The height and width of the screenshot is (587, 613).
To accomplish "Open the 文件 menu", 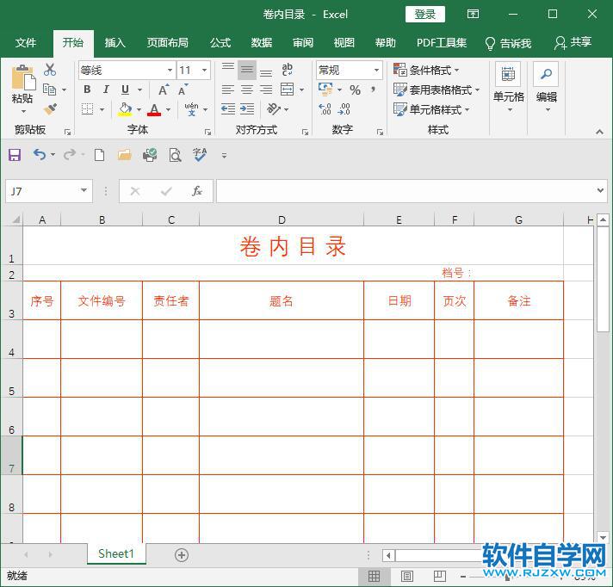I will [26, 42].
